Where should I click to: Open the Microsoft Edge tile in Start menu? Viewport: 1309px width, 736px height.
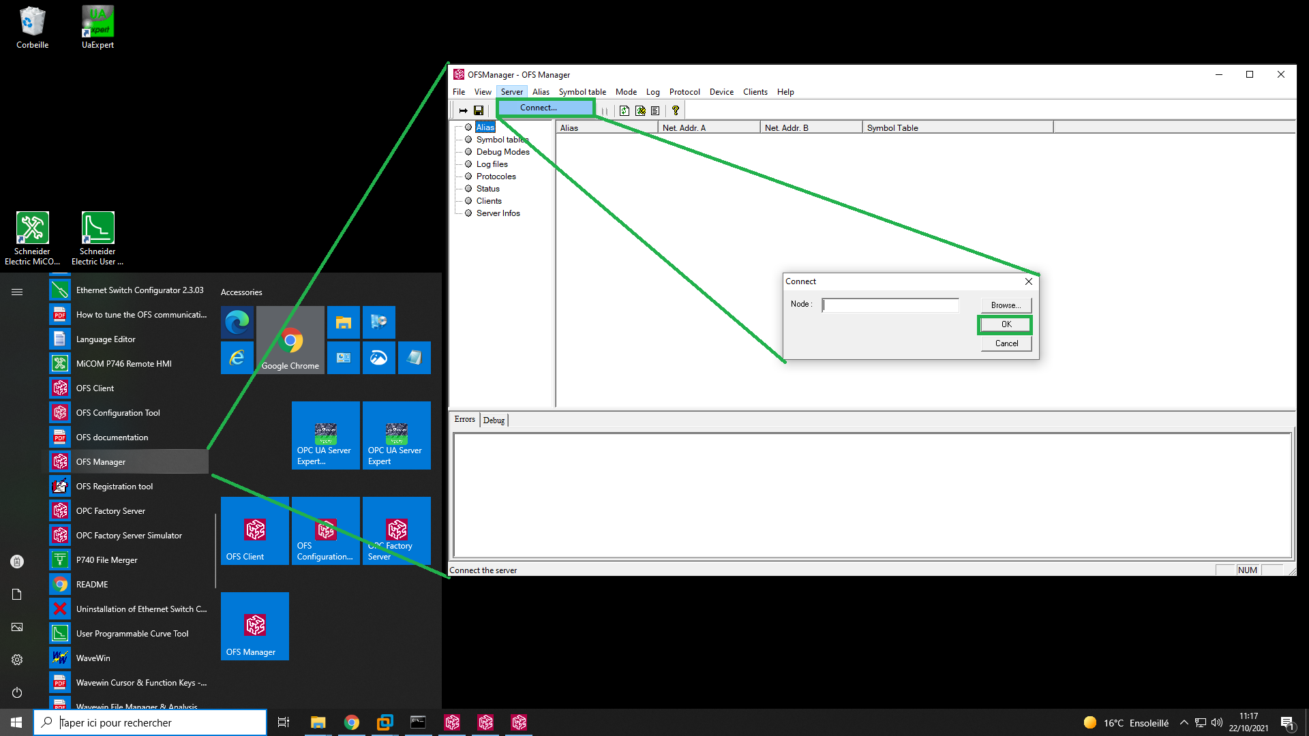237,322
